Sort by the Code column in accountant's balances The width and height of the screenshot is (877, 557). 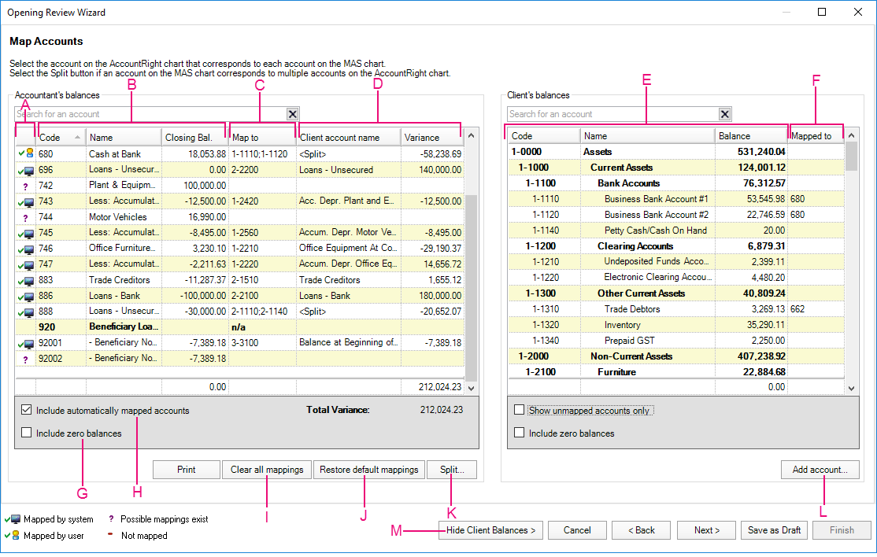(x=59, y=138)
